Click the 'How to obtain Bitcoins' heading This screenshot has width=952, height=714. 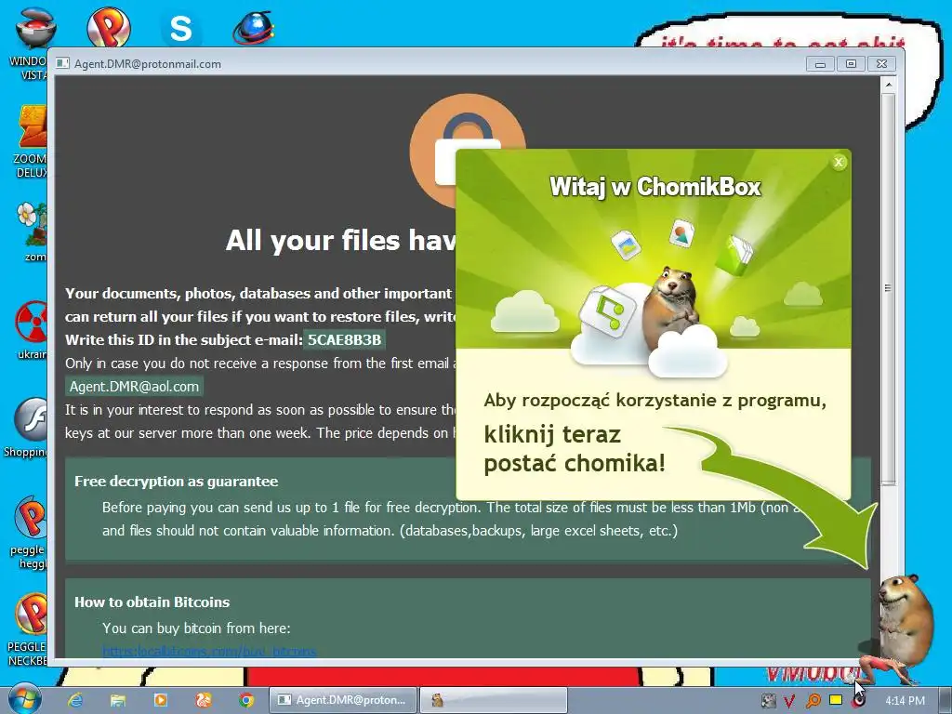(x=152, y=602)
